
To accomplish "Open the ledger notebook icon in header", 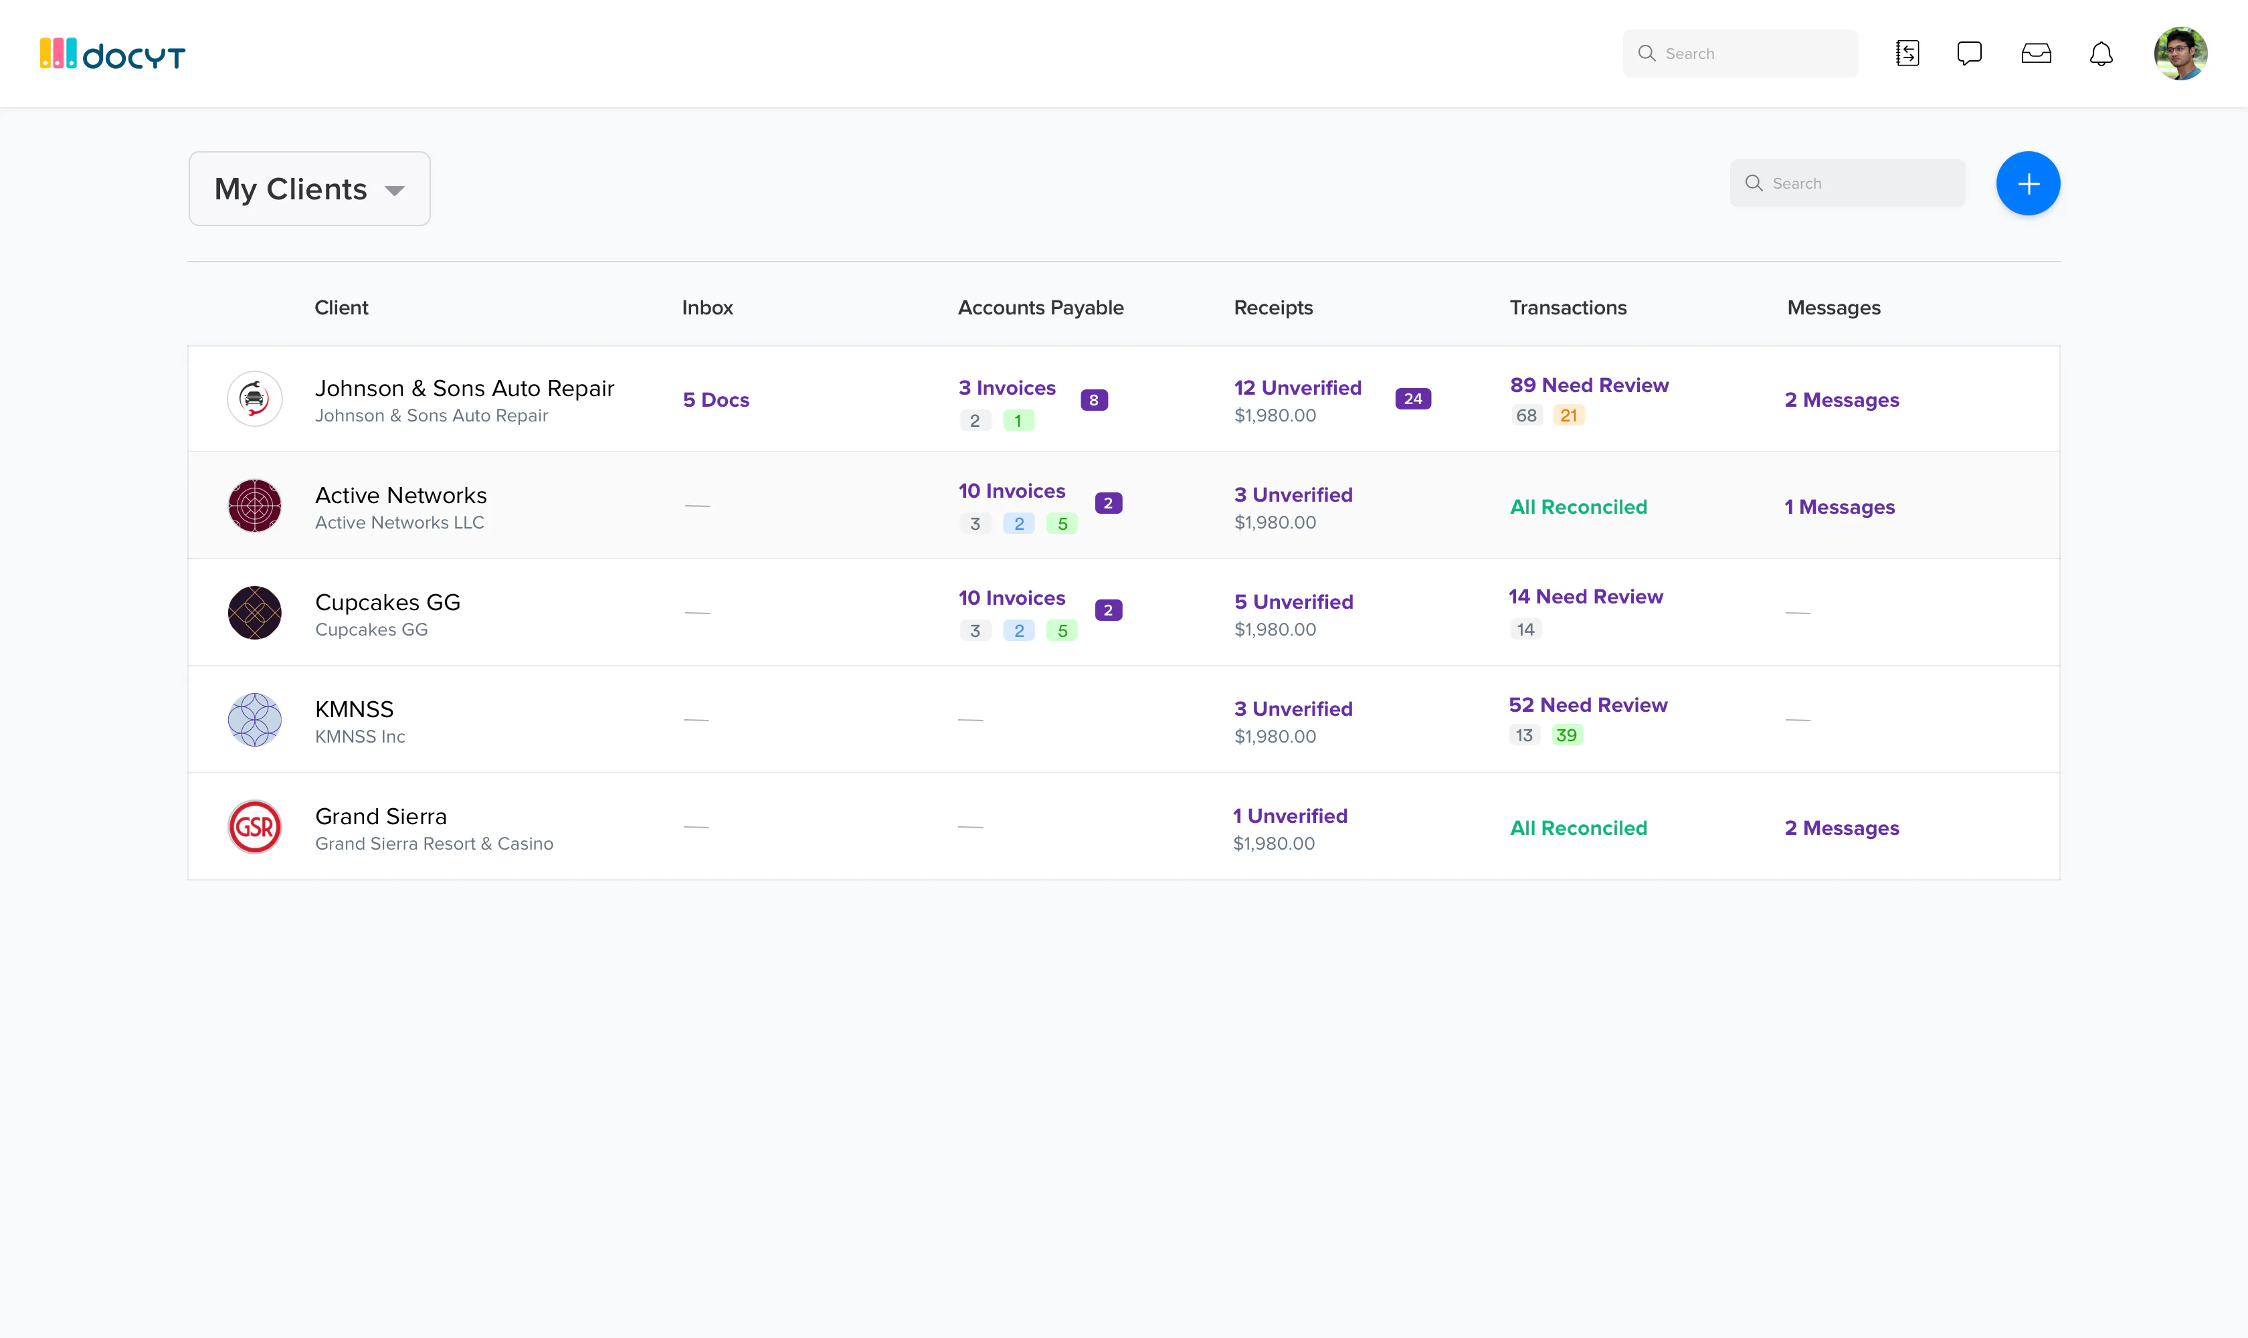I will [x=1907, y=54].
